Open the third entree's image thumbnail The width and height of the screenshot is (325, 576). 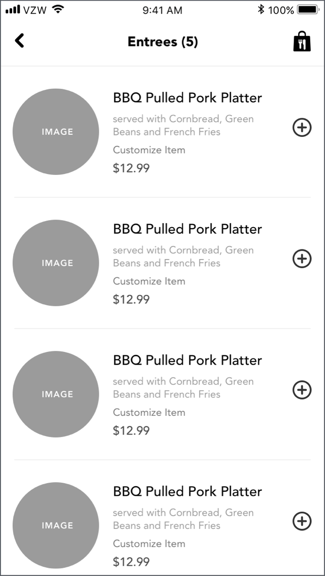pos(56,394)
